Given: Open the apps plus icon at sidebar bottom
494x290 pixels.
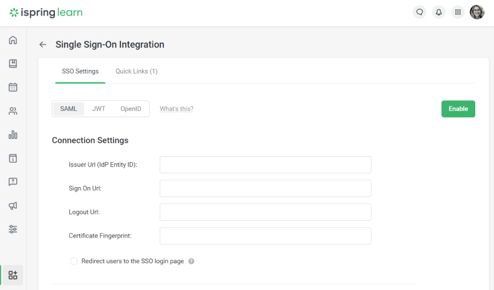Looking at the screenshot, I should tap(13, 275).
